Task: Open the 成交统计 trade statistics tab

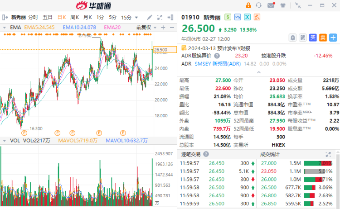Action: (x=270, y=154)
